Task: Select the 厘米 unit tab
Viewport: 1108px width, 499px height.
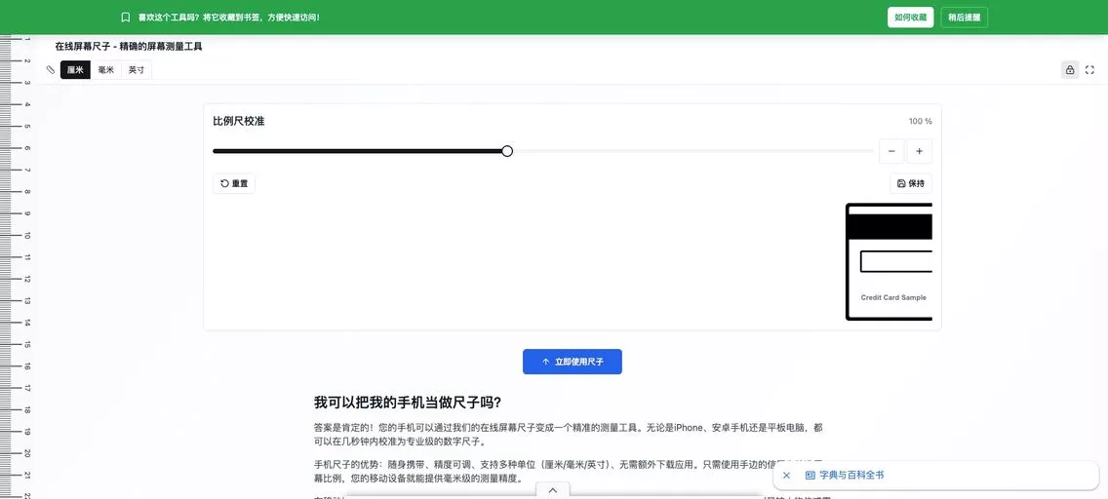Action: [x=76, y=70]
